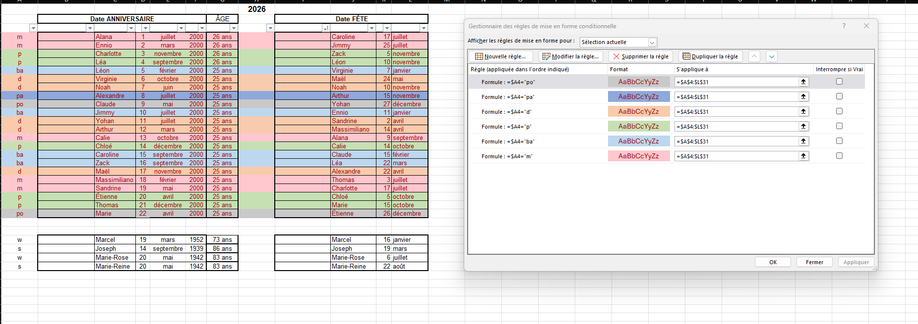Collapse range selector for "po" rule
Screen dimensions: 918x324
pyautogui.click(x=803, y=82)
